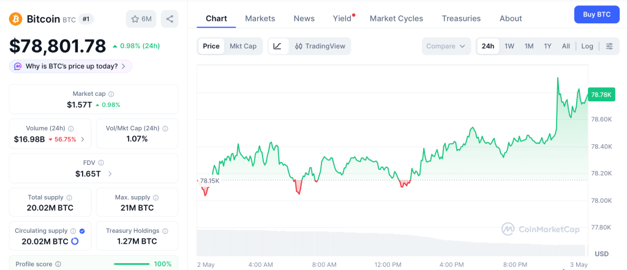Switch chart range to 1W
This screenshot has width=627, height=270.
coord(509,46)
